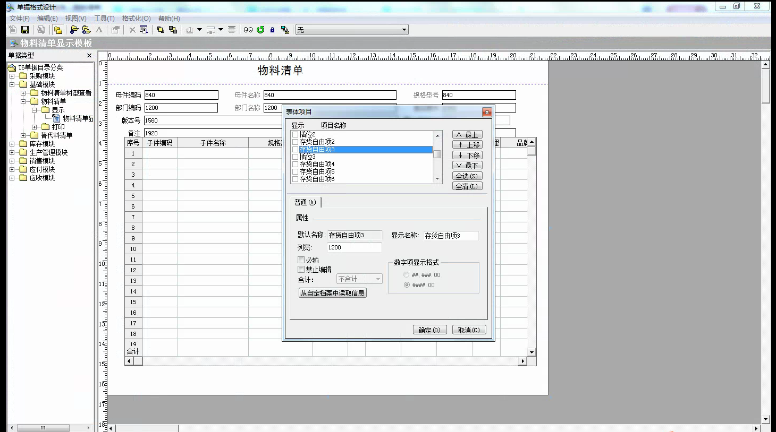The height and width of the screenshot is (432, 776).
Task: Open the 工具(T) menu
Action: [x=104, y=18]
